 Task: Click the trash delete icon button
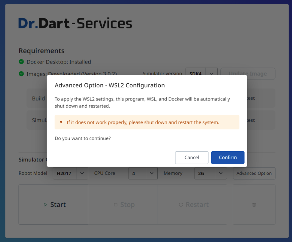(x=254, y=204)
